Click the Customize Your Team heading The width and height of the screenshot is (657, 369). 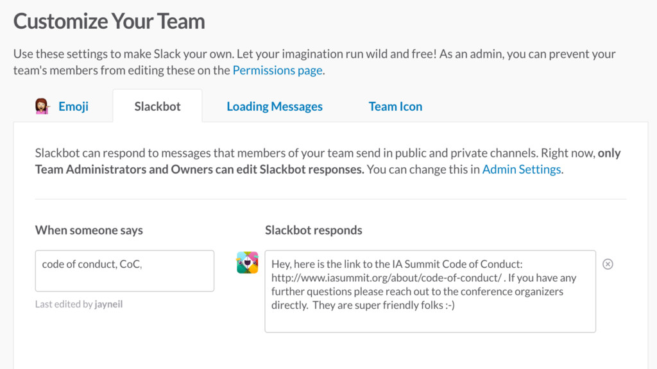tap(109, 21)
